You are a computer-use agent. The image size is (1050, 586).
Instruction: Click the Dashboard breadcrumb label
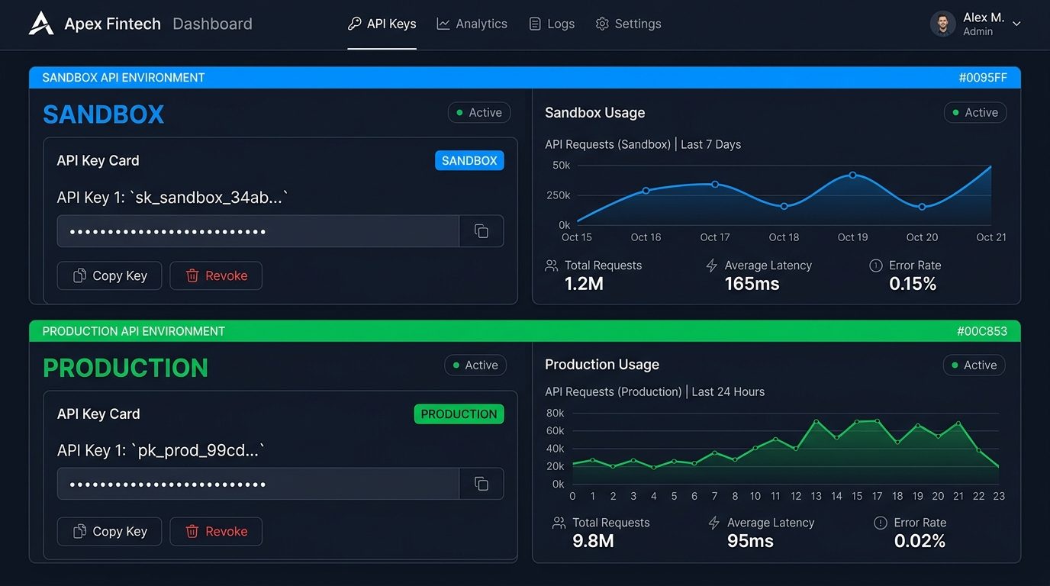coord(212,24)
